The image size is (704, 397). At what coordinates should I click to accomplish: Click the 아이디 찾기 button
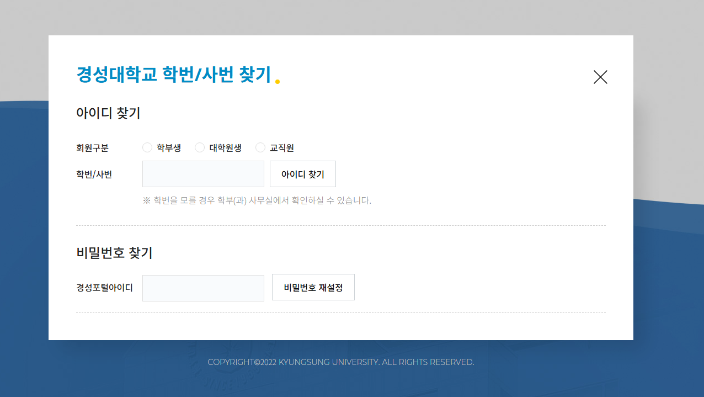coord(303,174)
